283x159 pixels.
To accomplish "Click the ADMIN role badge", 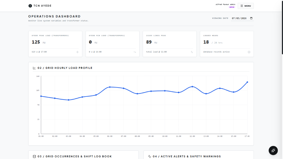I will click(x=232, y=7).
